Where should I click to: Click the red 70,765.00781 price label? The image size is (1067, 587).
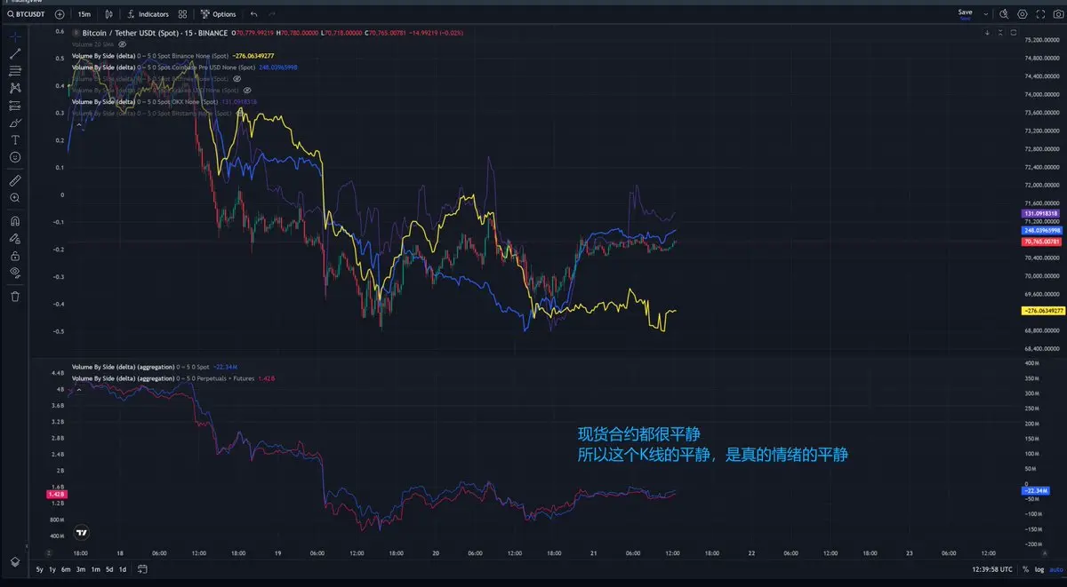pyautogui.click(x=1043, y=242)
